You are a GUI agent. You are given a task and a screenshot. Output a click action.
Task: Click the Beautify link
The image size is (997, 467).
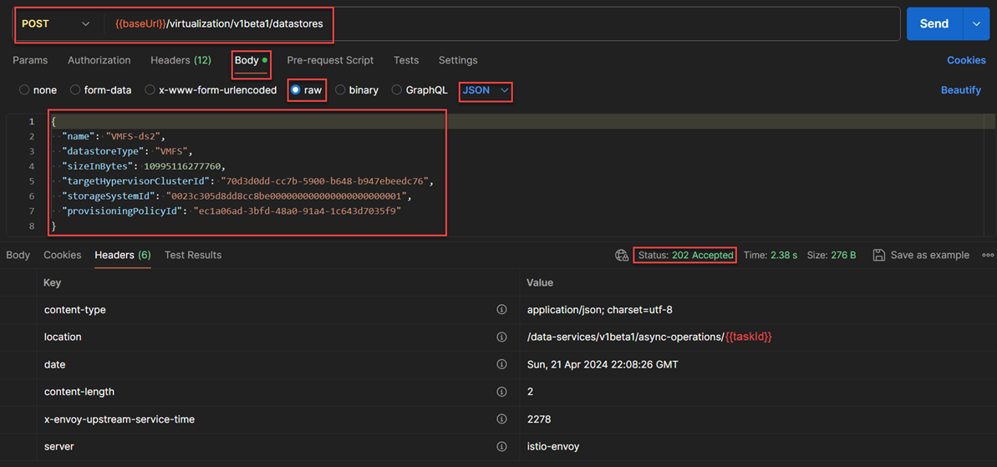961,90
